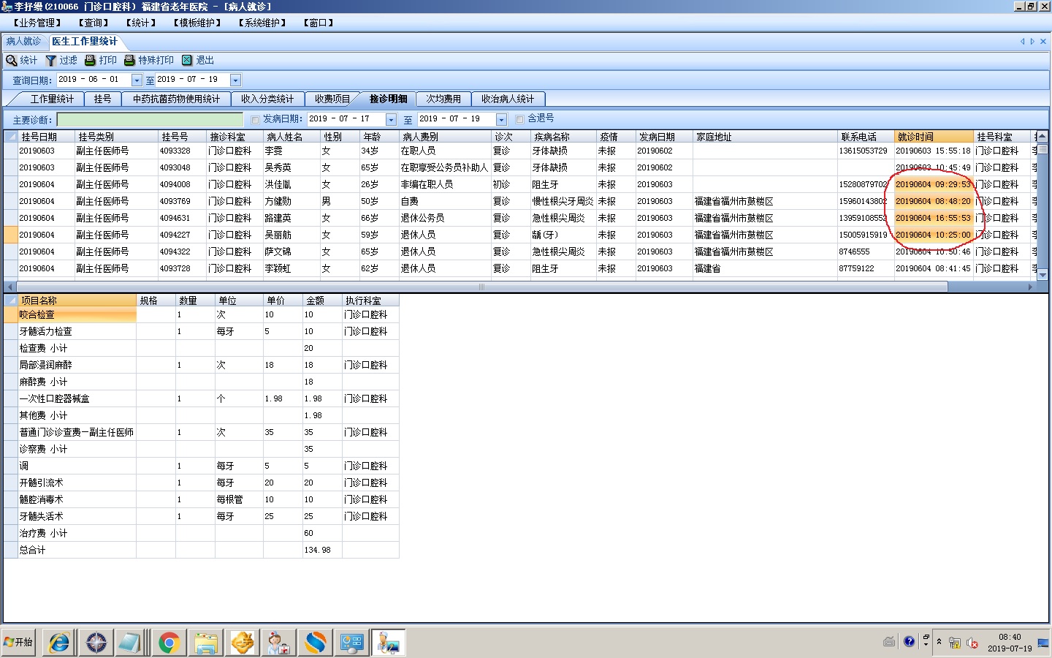Open the 查询 menu

tap(94, 23)
